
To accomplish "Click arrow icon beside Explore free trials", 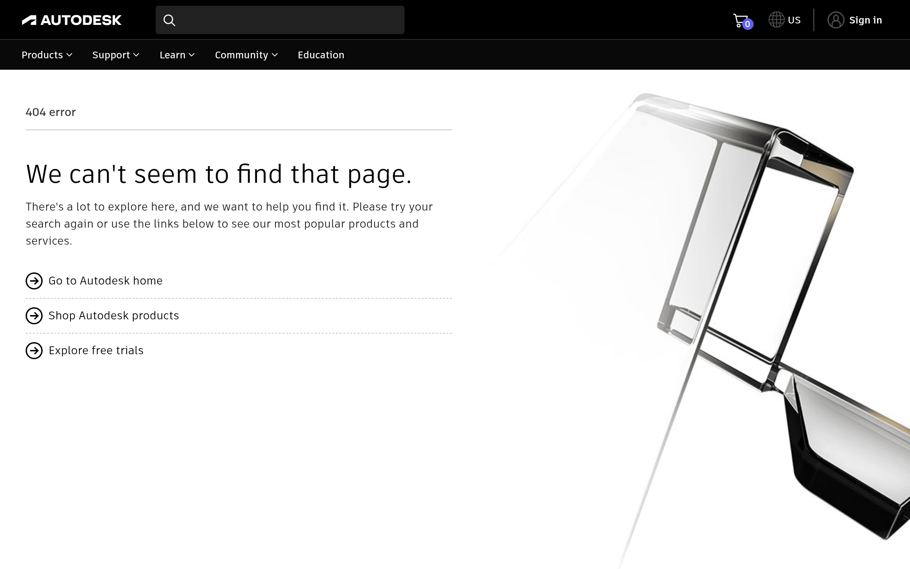I will coord(34,350).
